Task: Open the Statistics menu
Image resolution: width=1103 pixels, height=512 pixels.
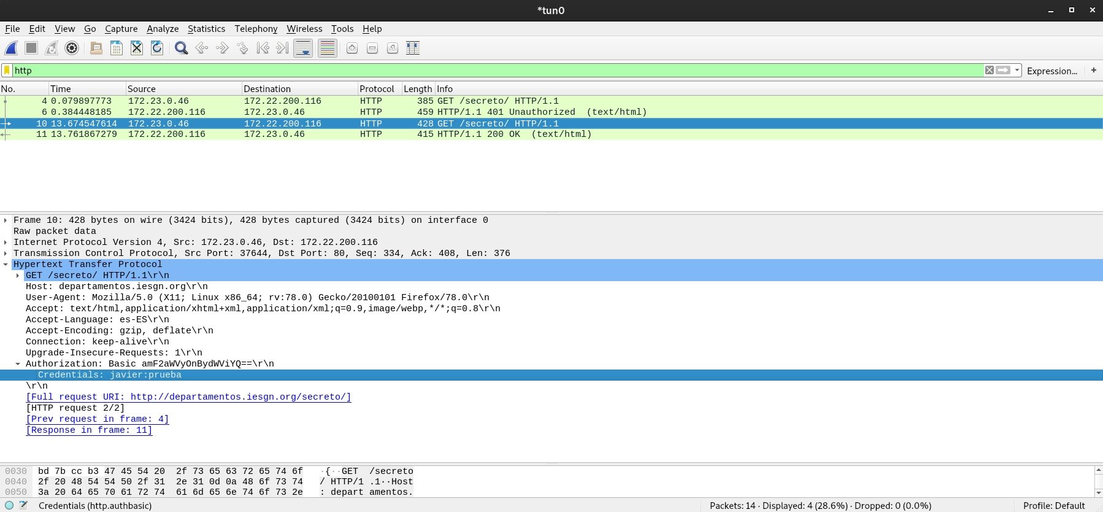Action: coord(206,29)
